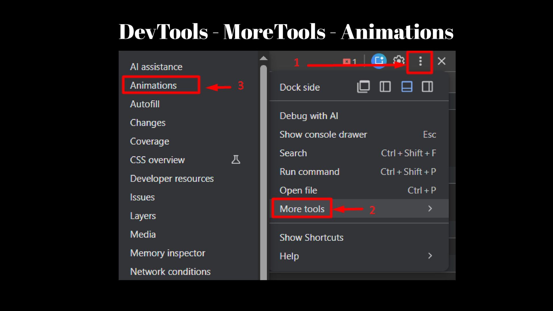553x311 pixels.
Task: Select Animations from More tools list
Action: click(x=153, y=85)
